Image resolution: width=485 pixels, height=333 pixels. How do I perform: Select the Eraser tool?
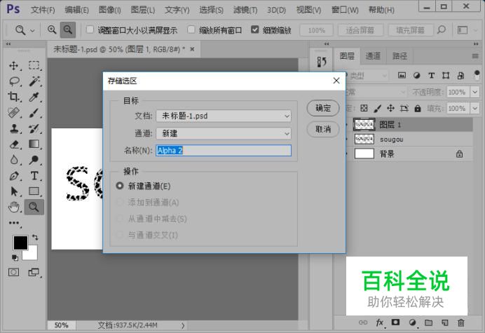(x=14, y=144)
